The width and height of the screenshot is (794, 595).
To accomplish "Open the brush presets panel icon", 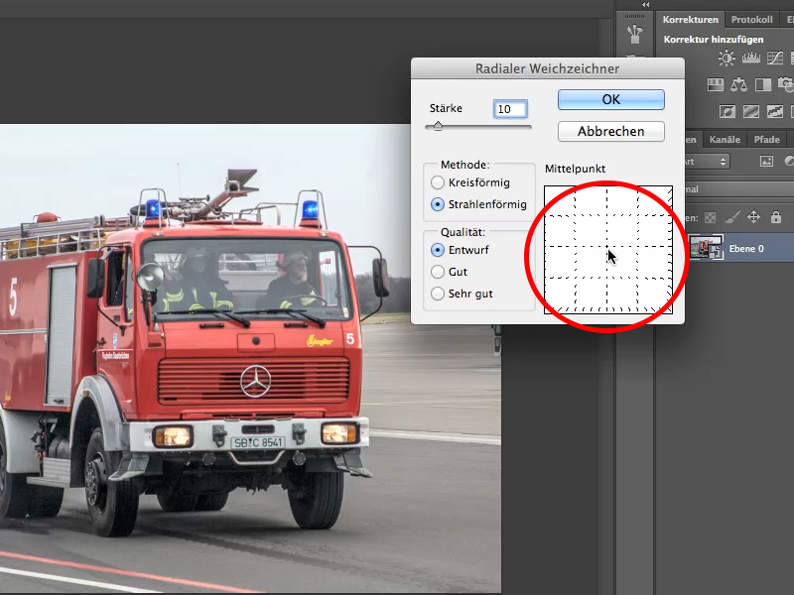I will coord(634,34).
